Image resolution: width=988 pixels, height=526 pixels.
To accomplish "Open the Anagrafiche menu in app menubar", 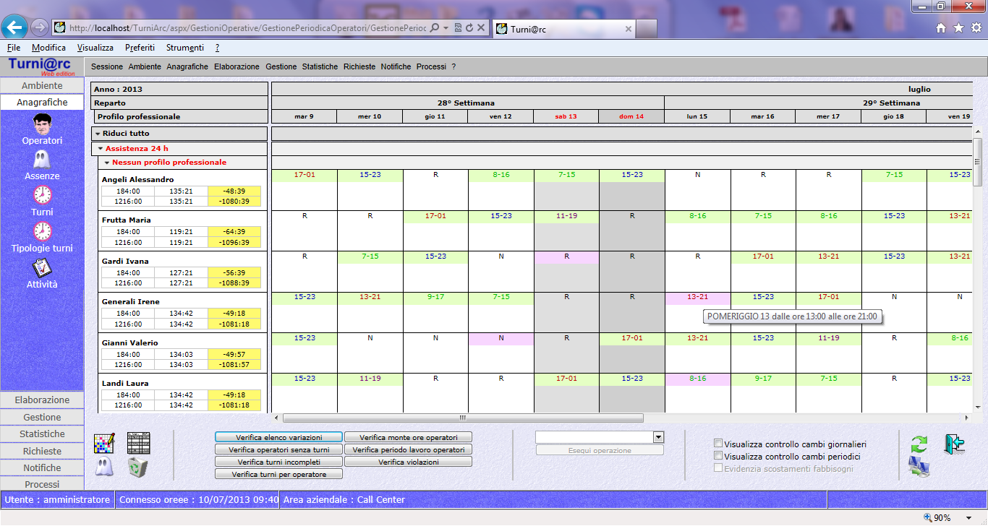I will pos(187,66).
